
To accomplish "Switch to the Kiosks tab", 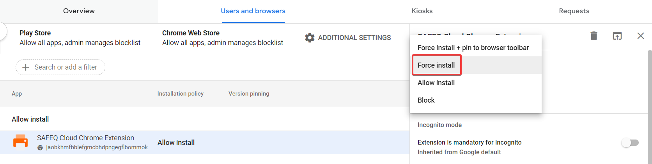I will (x=422, y=11).
